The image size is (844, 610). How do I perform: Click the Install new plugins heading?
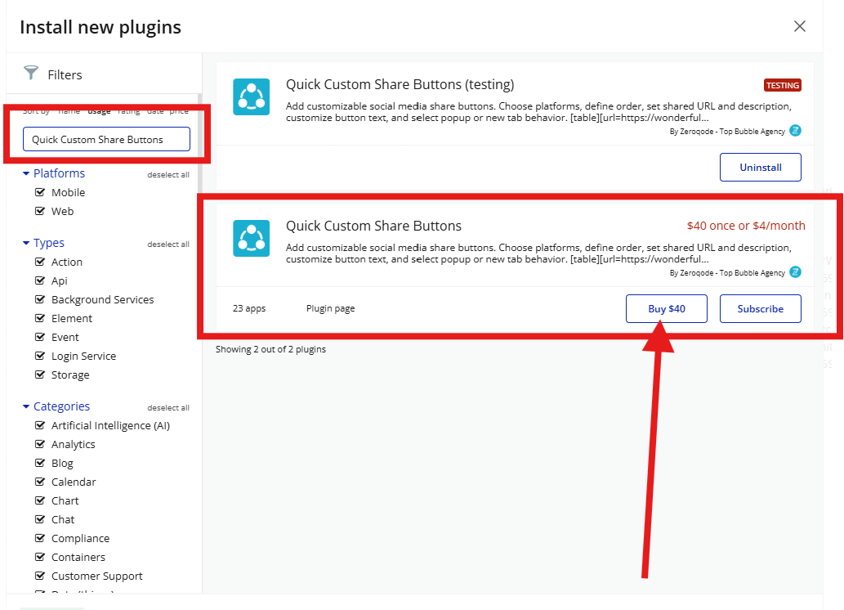point(100,27)
